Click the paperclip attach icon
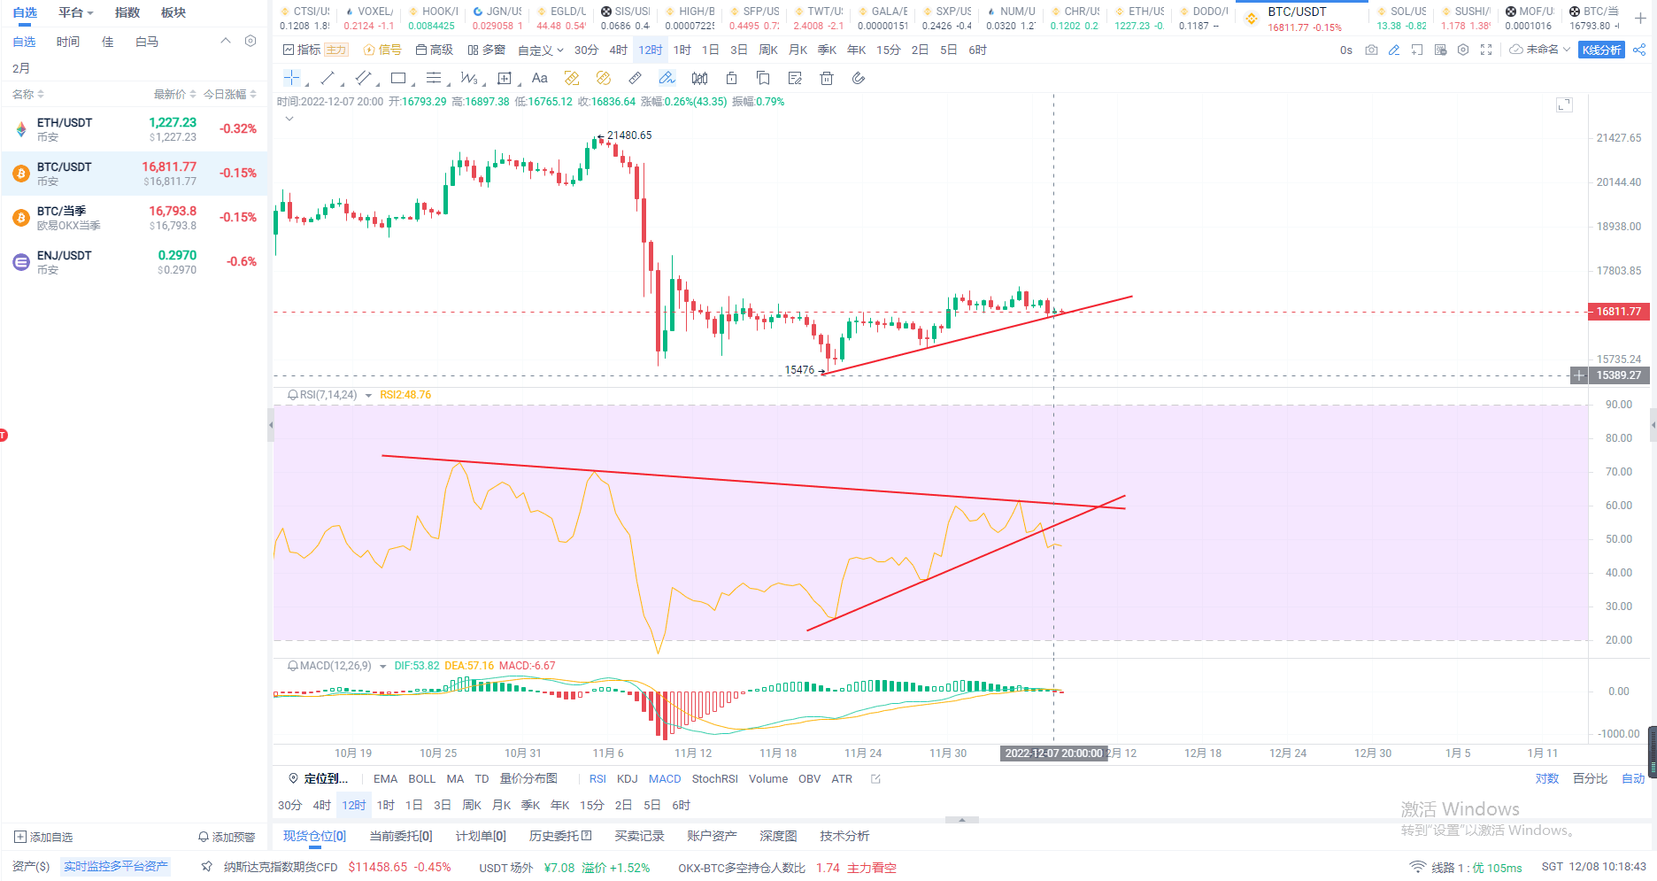 (x=858, y=78)
